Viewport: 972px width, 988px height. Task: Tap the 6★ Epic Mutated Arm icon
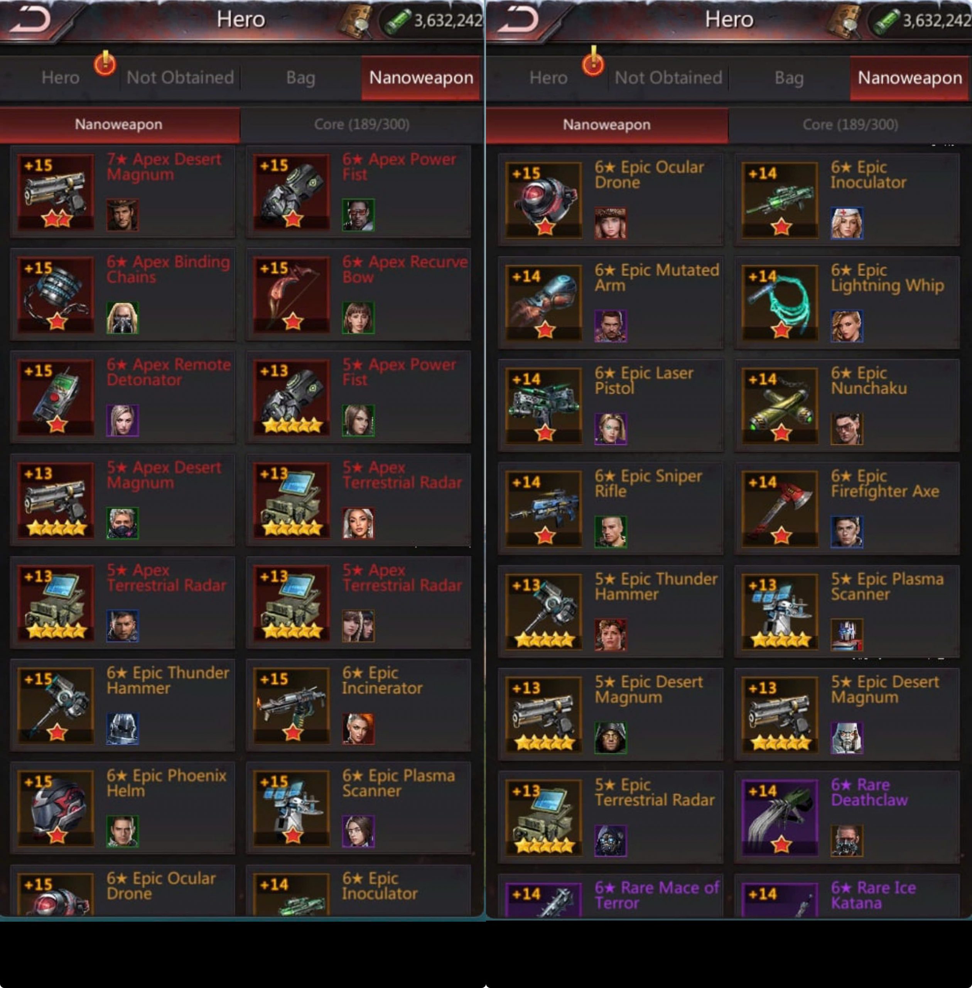tap(544, 303)
